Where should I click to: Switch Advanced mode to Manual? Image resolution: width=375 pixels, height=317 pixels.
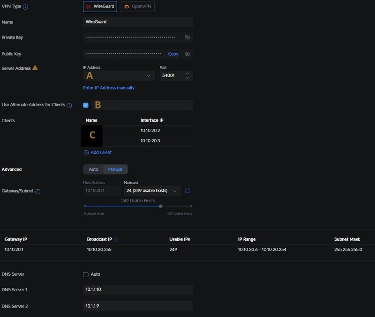[x=115, y=170]
